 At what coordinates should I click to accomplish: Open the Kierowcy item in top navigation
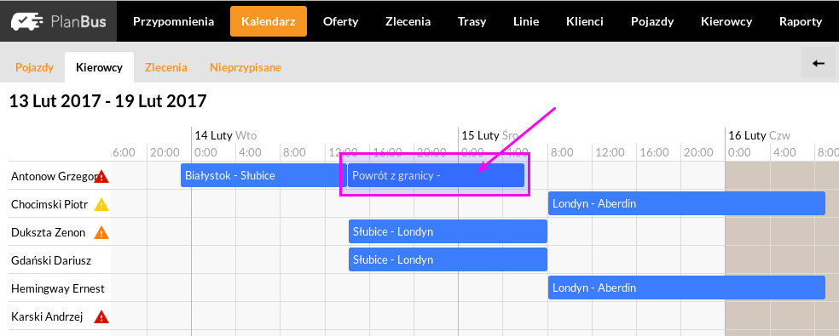tap(726, 21)
